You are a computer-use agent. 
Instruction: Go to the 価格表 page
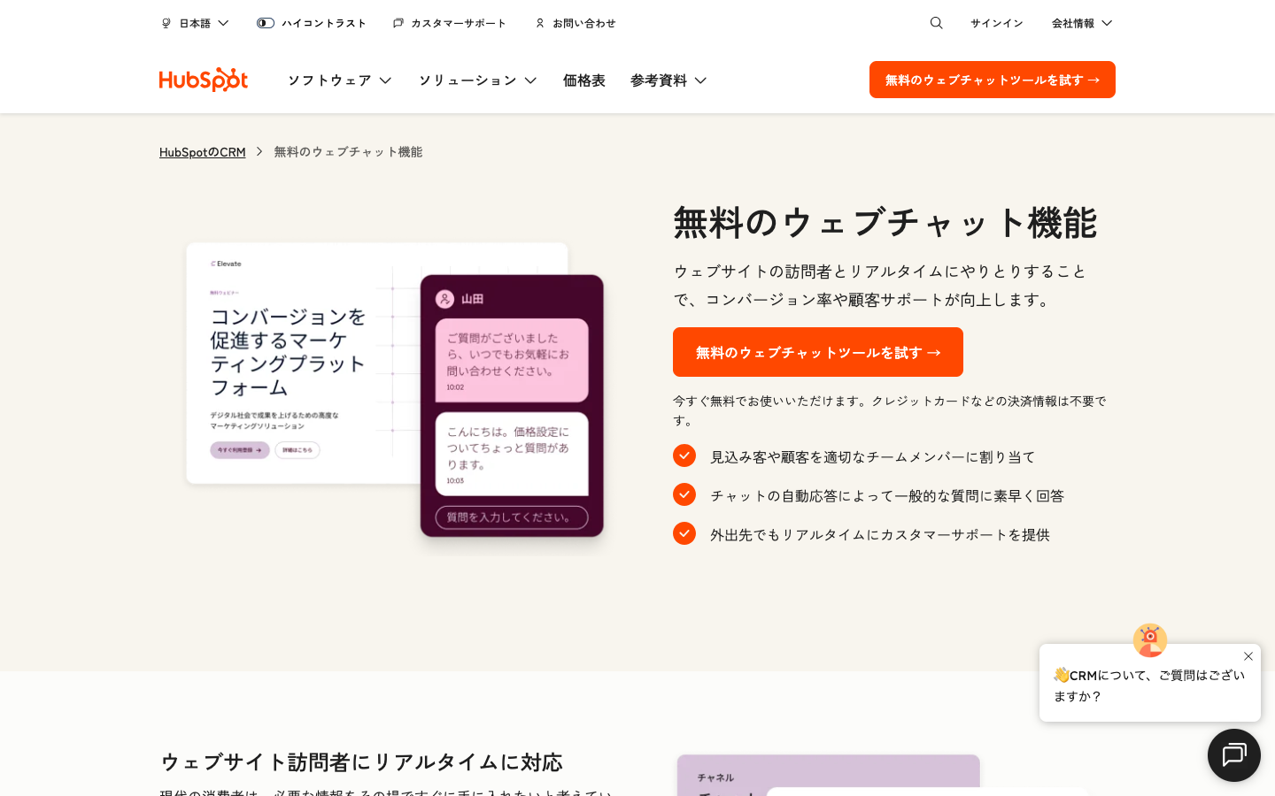pyautogui.click(x=584, y=80)
